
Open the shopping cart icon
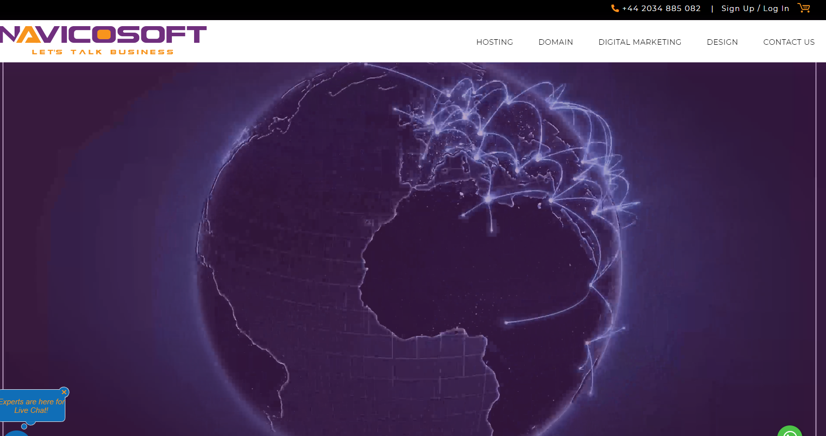[x=803, y=8]
